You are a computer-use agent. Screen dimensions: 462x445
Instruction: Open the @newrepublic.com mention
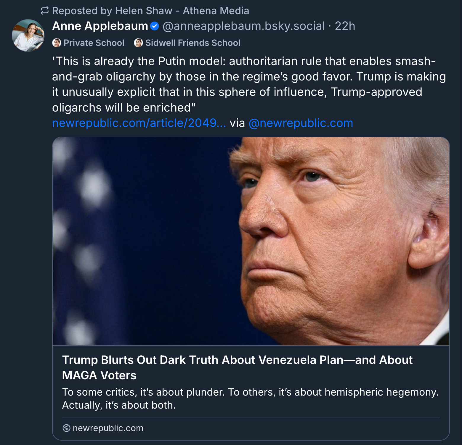point(301,123)
